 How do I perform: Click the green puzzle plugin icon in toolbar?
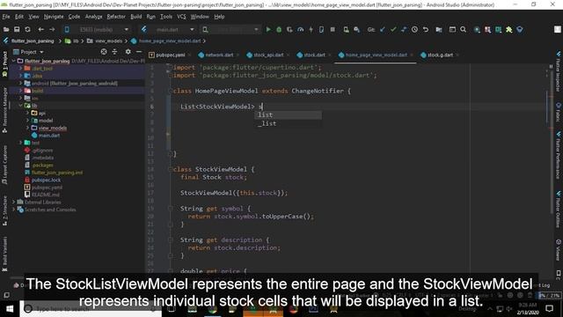pyautogui.click(x=508, y=29)
